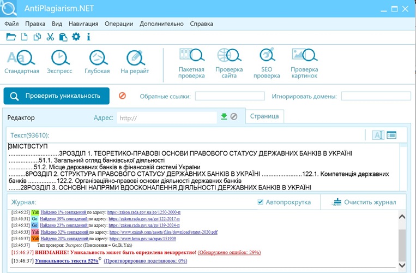This screenshot has width=416, height=273.
Task: Focus the Игнорировать домены input field
Action: click(376, 96)
